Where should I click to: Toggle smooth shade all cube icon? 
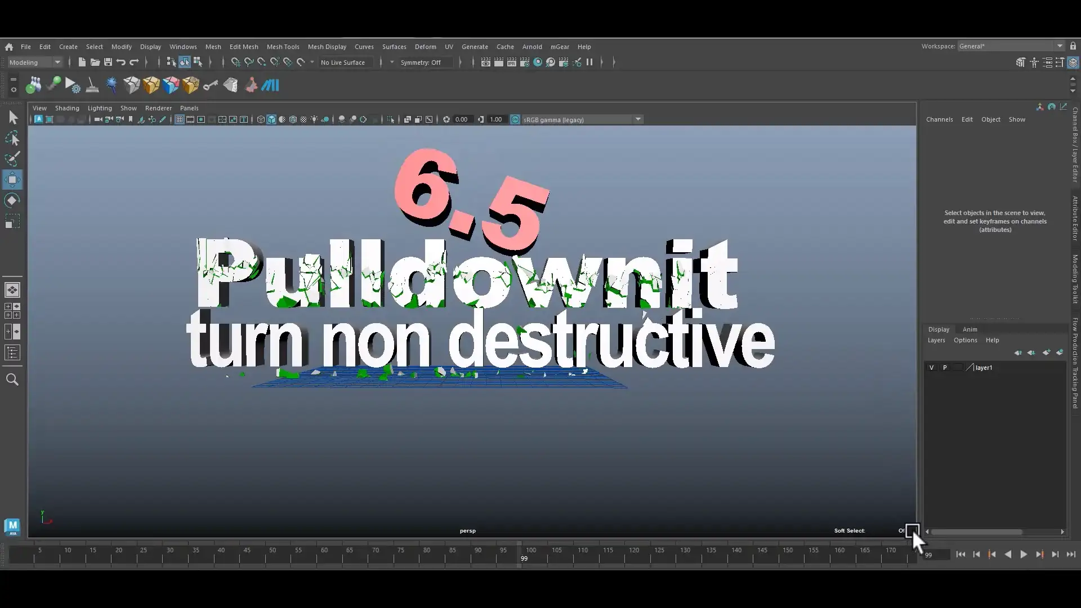(271, 119)
